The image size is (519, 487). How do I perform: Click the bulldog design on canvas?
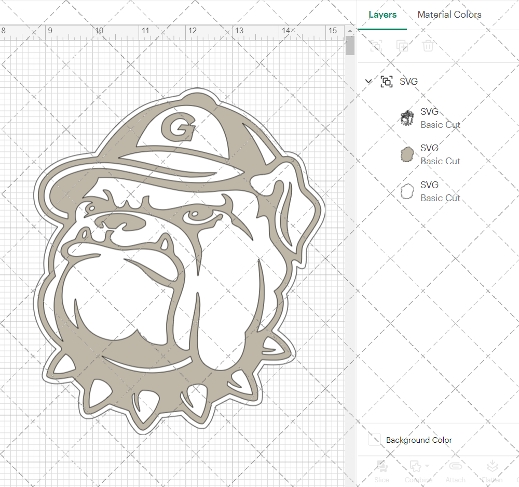(x=180, y=261)
